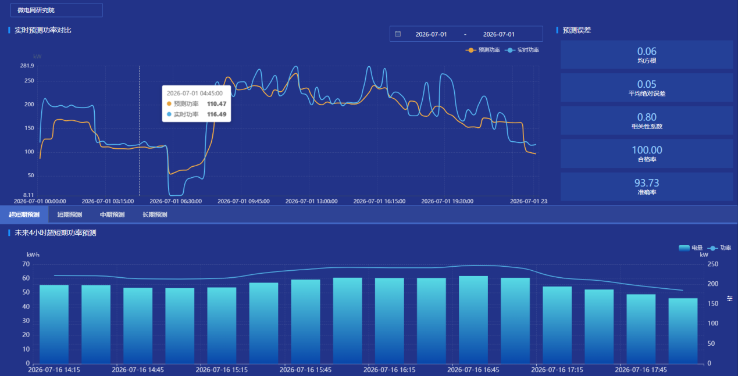Click tooltip value 110.47 for 预测功率
The width and height of the screenshot is (738, 376).
pyautogui.click(x=216, y=103)
